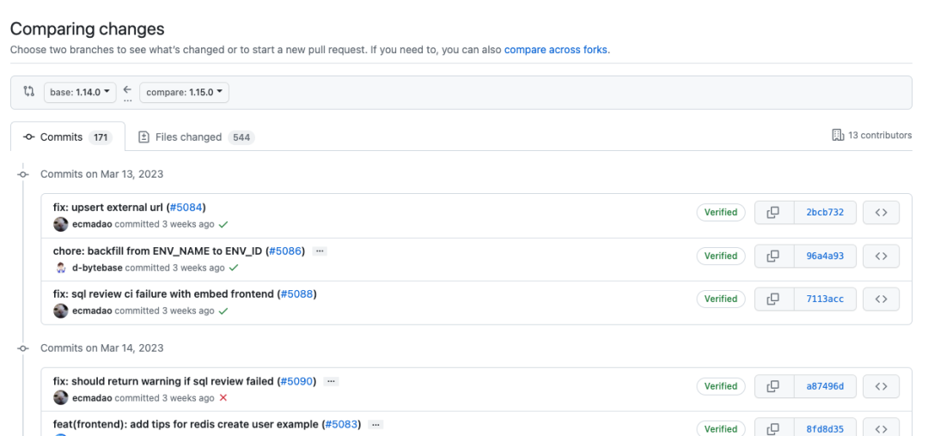Select the Commits tab

coord(67,137)
